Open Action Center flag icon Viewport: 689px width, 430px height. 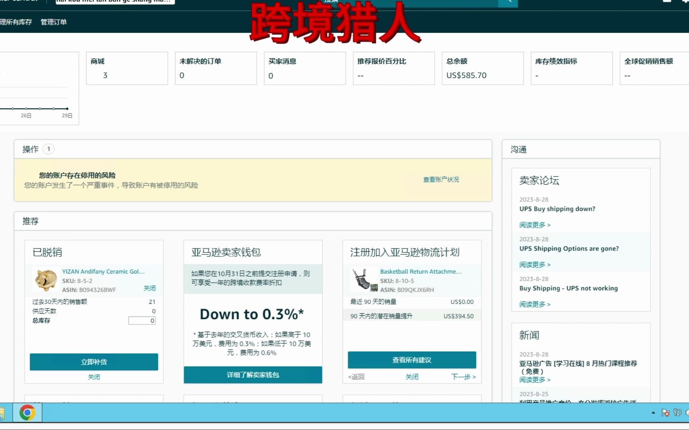665,413
